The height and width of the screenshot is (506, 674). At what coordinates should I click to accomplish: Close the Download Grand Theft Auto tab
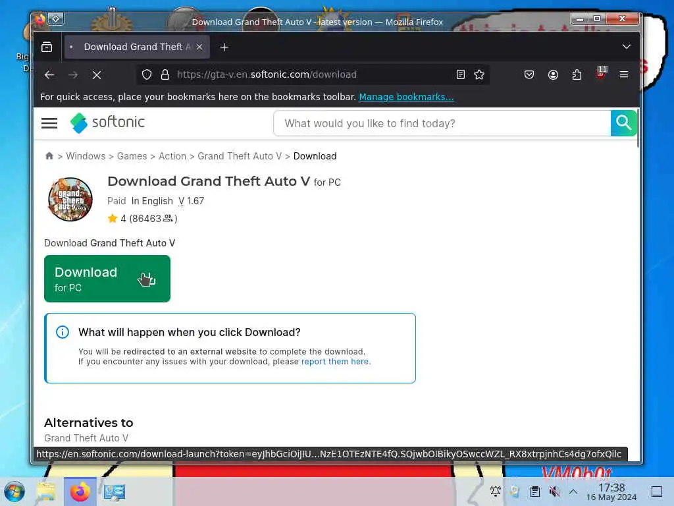coord(199,47)
